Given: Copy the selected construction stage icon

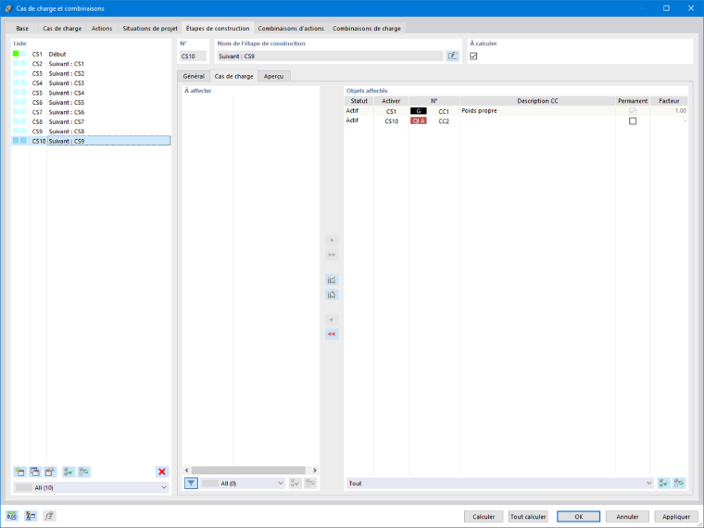Looking at the screenshot, I should pos(34,471).
